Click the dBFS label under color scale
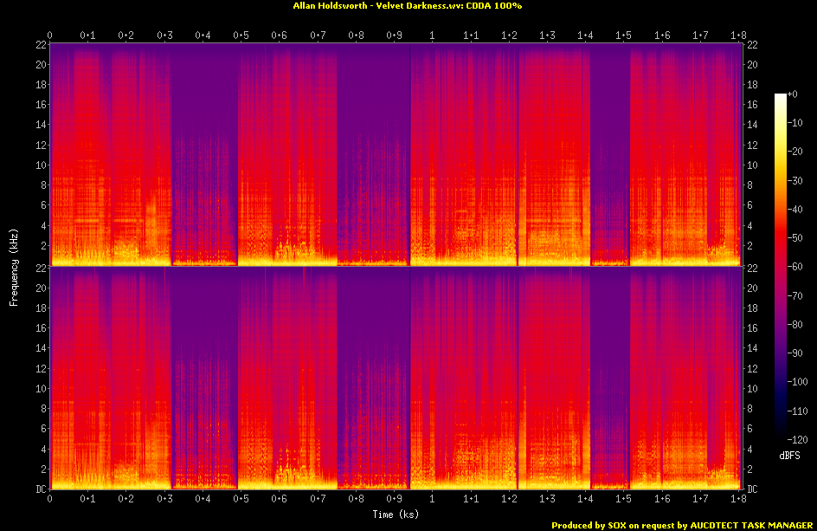 [x=789, y=454]
